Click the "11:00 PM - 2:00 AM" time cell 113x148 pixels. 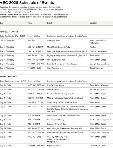36,64
